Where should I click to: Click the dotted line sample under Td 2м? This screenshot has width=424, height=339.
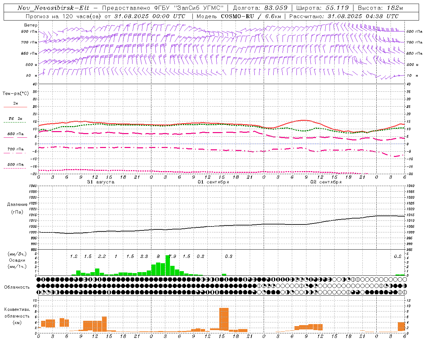tap(15, 122)
